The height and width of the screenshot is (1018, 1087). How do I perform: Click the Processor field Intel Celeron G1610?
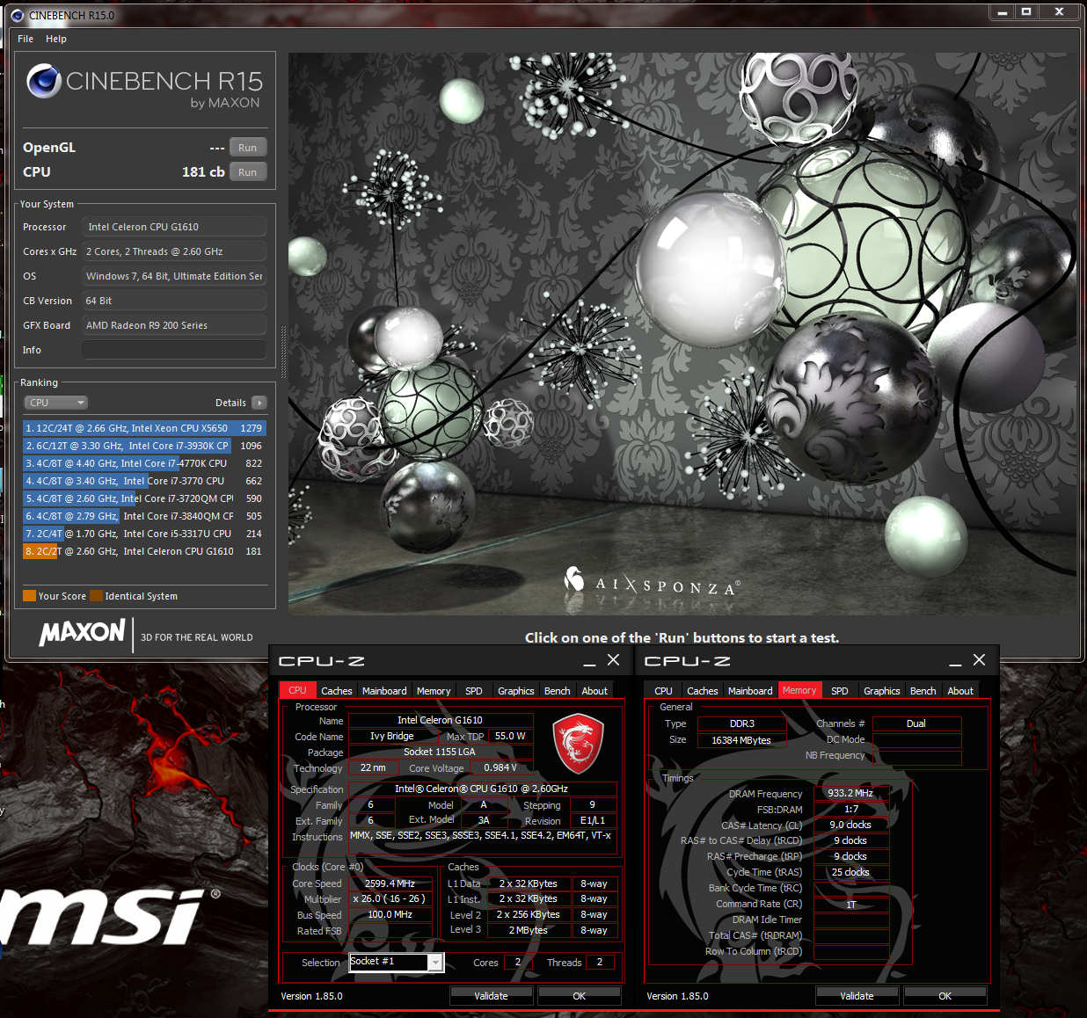pos(174,227)
